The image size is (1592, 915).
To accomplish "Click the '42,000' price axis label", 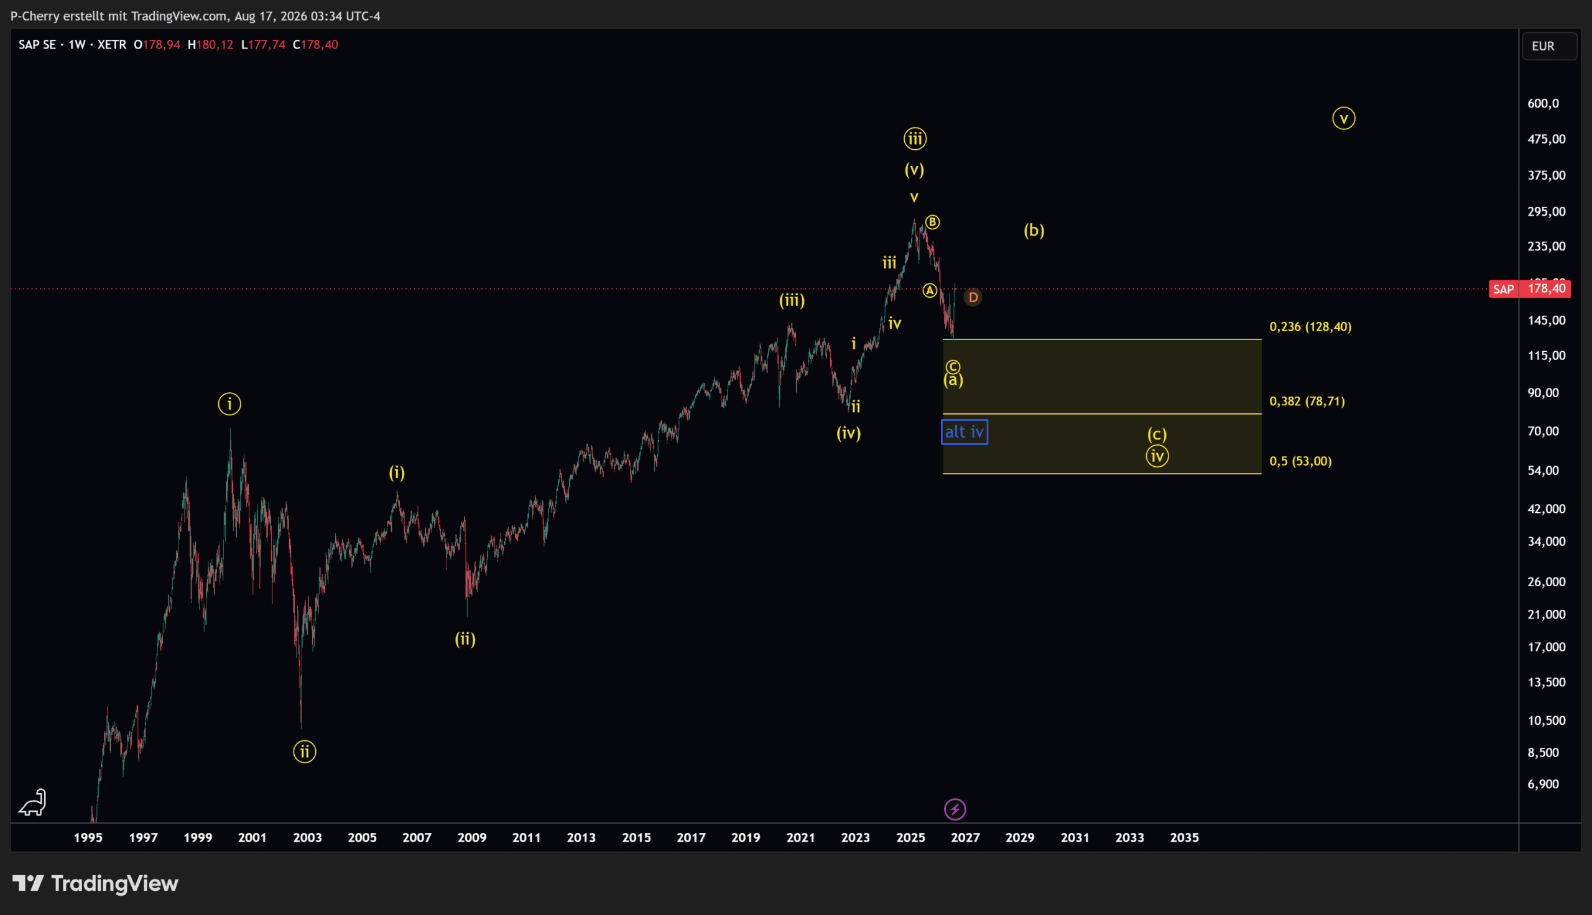I will pos(1547,509).
